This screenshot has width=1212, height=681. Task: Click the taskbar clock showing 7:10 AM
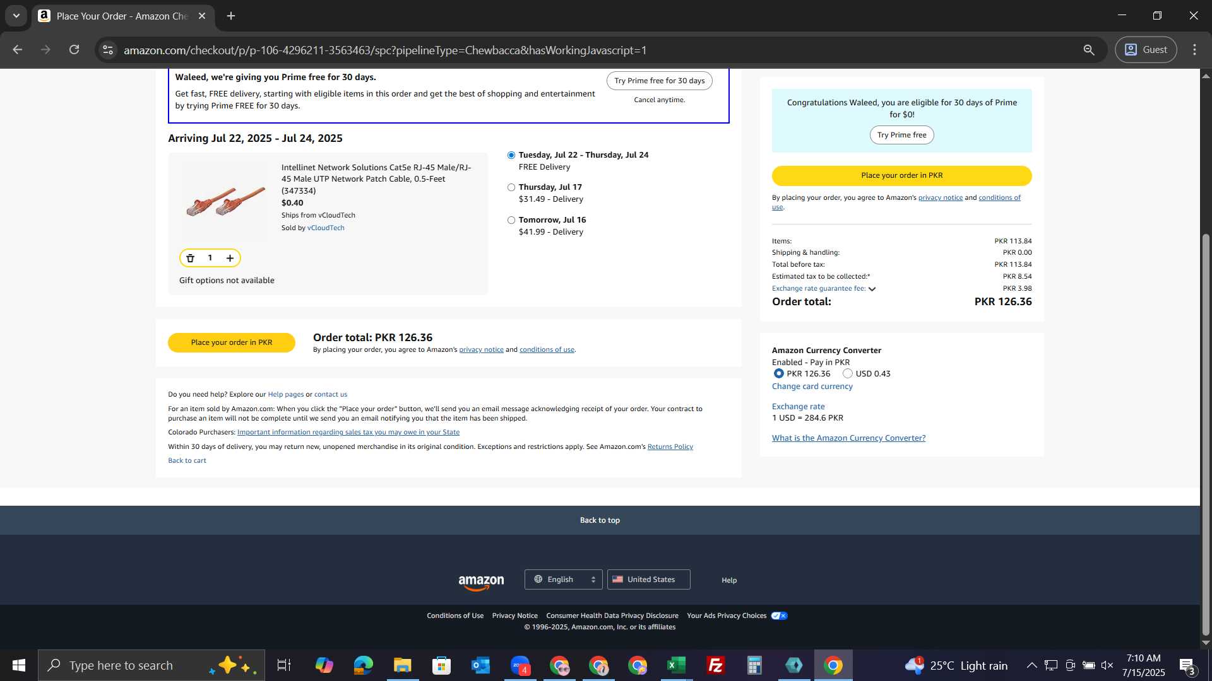1144,665
